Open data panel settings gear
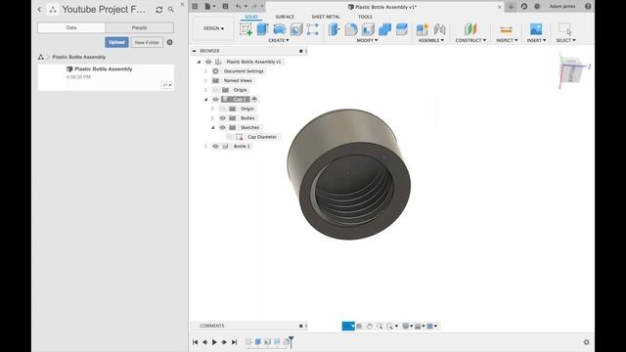 coord(169,42)
